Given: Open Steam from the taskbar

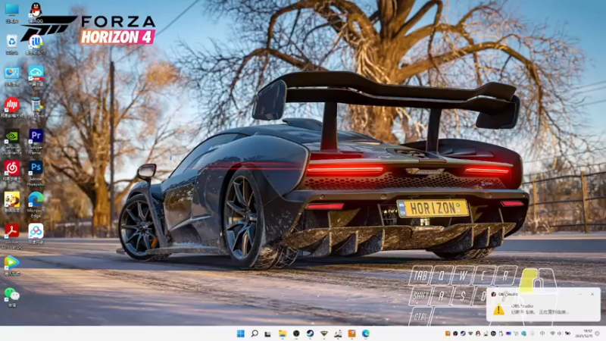Looking at the screenshot, I should pyautogui.click(x=310, y=333).
